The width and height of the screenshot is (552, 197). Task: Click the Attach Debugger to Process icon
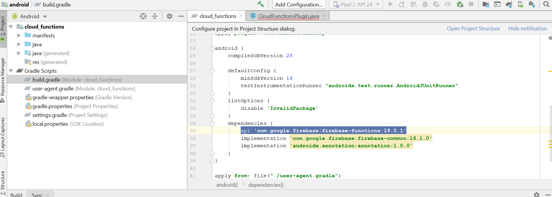pyautogui.click(x=460, y=4)
